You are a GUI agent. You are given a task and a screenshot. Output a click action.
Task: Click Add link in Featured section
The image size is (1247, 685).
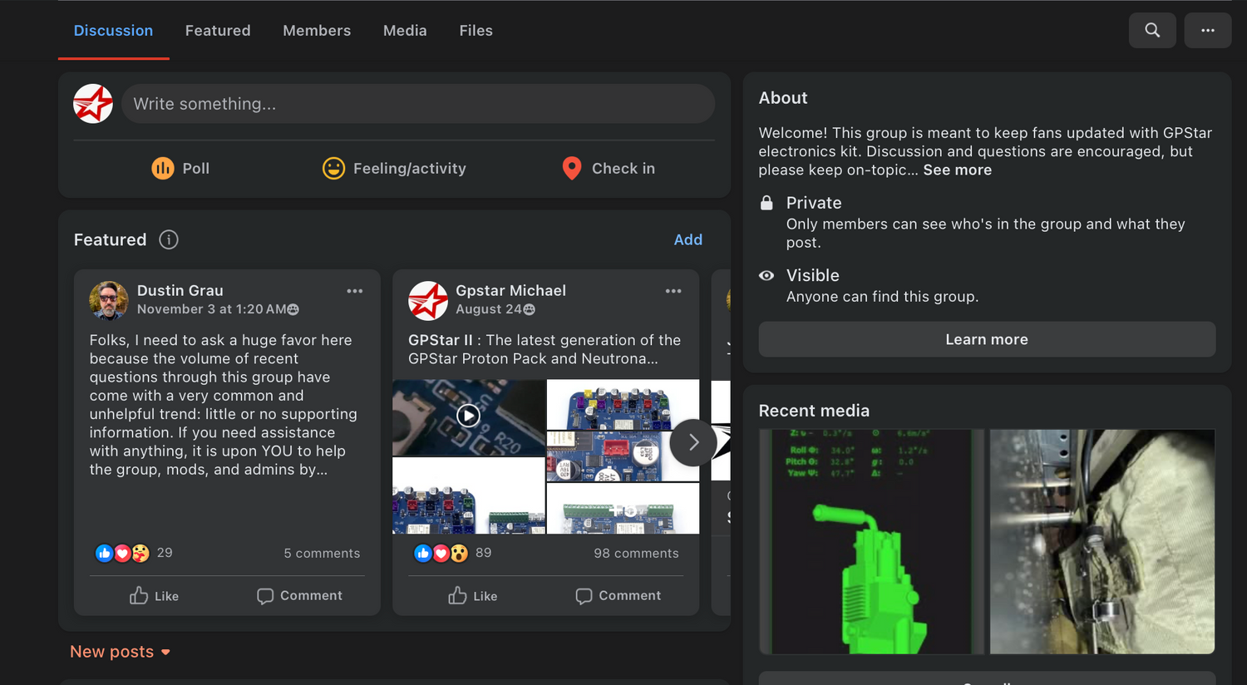click(x=688, y=240)
